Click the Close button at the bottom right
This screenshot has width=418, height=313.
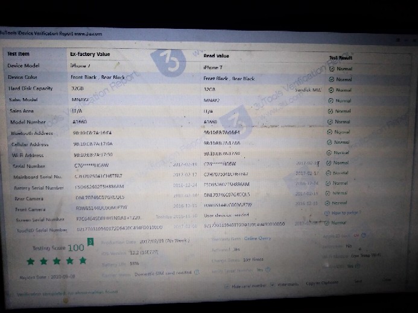(386, 280)
